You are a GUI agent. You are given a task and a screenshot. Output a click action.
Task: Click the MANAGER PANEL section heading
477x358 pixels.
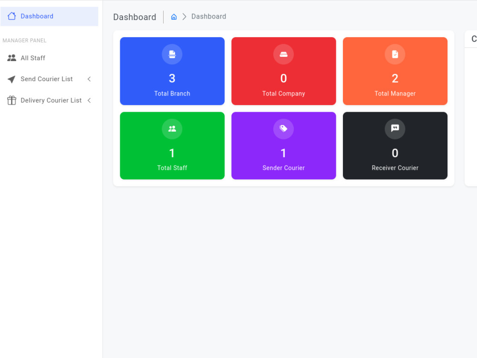click(x=24, y=41)
